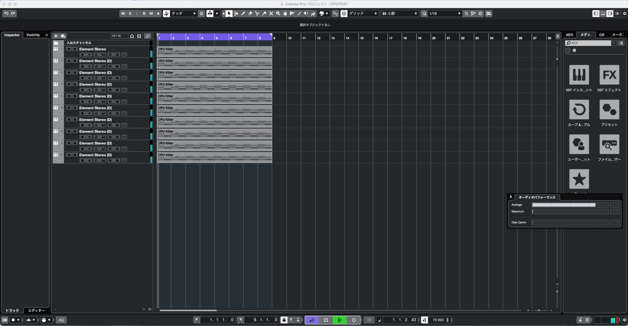The image size is (628, 326).
Task: Select the Eraser tool in toolbar
Action: click(250, 13)
